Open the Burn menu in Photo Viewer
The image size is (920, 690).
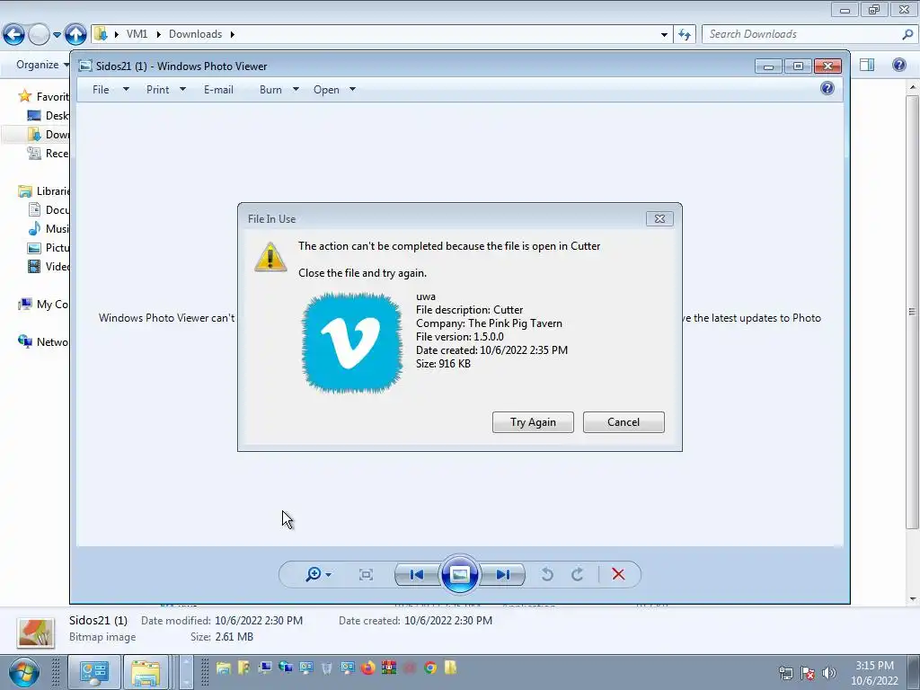(270, 90)
